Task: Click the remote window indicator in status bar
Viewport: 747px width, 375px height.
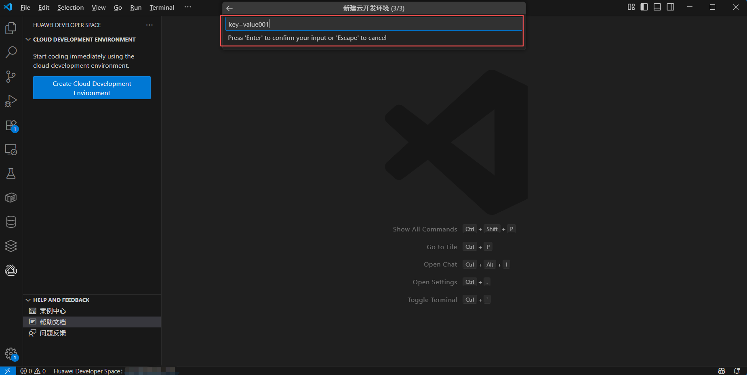Action: (8, 371)
